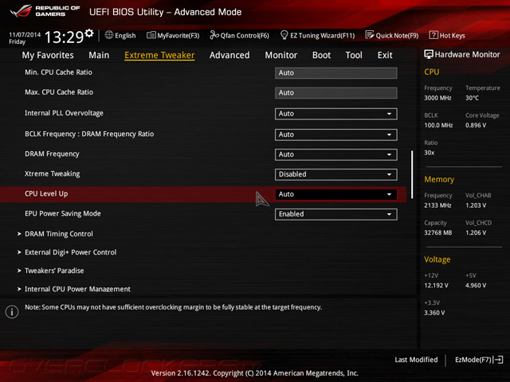The width and height of the screenshot is (510, 382).
Task: Click the memory frequency value 2133 MHz
Action: point(437,205)
